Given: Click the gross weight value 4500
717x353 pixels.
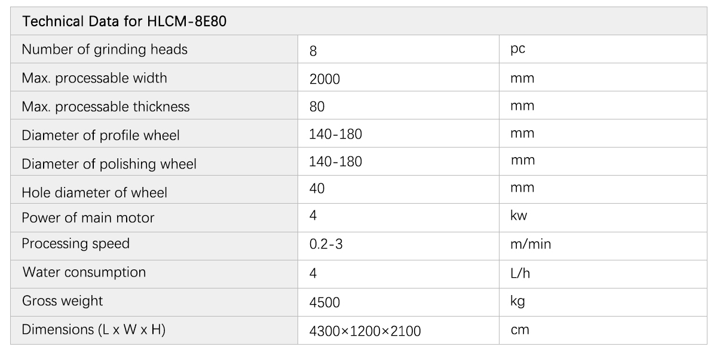Looking at the screenshot, I should point(324,302).
